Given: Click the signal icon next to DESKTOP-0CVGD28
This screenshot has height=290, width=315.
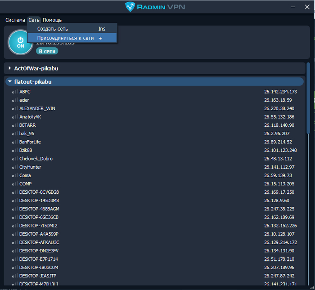Looking at the screenshot, I should pyautogui.click(x=14, y=192).
